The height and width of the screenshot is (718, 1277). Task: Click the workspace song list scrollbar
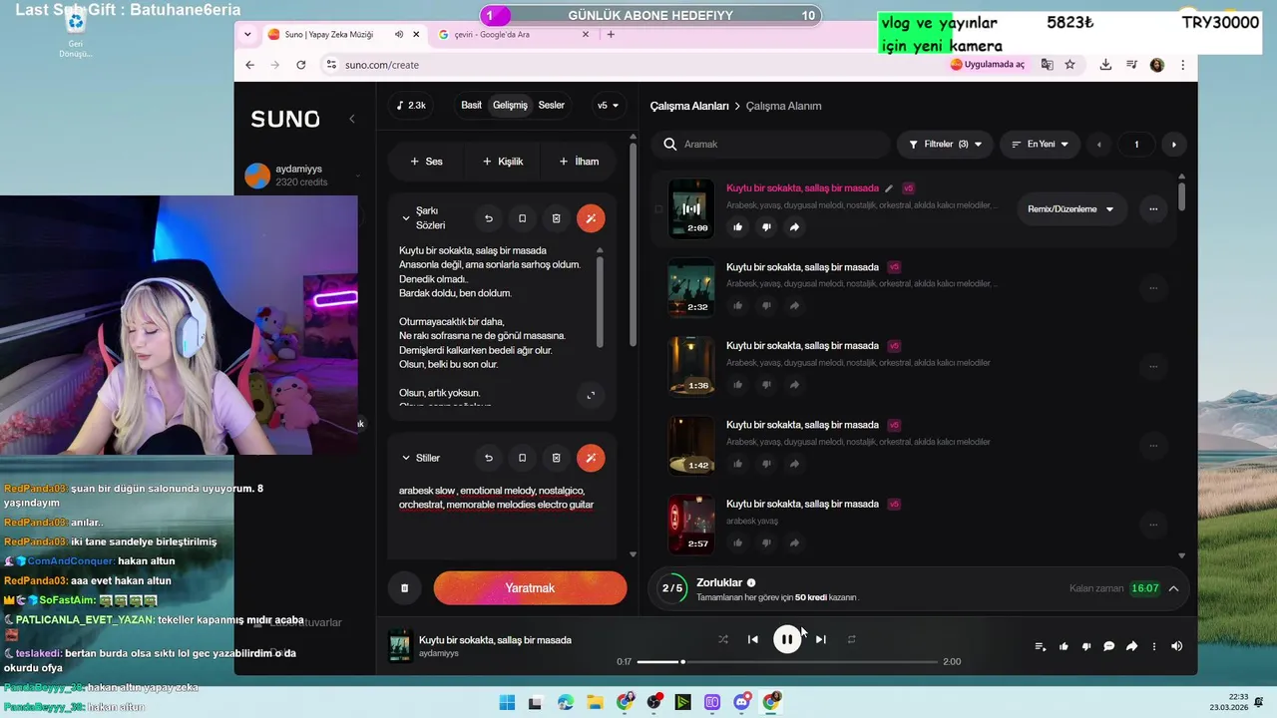[1182, 195]
